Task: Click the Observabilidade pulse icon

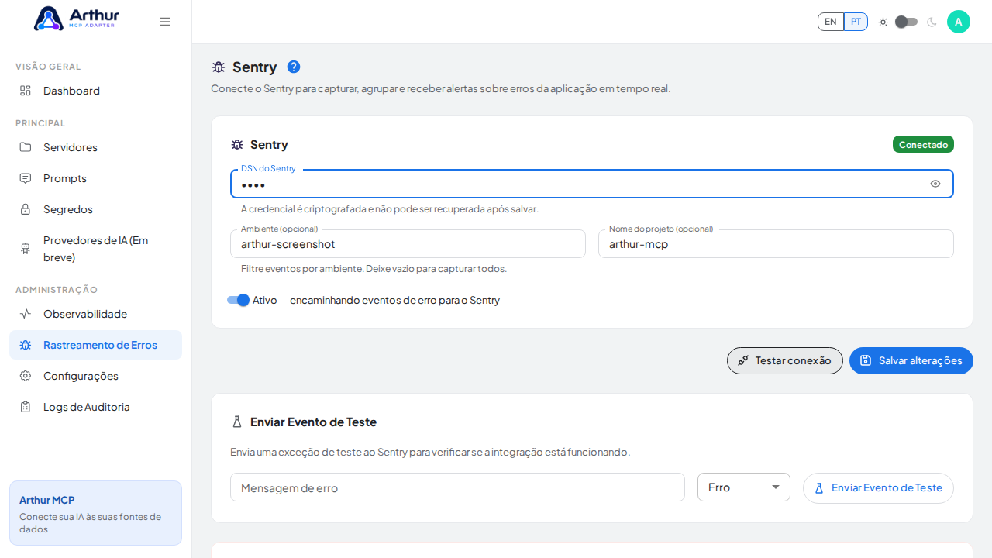Action: 26,314
